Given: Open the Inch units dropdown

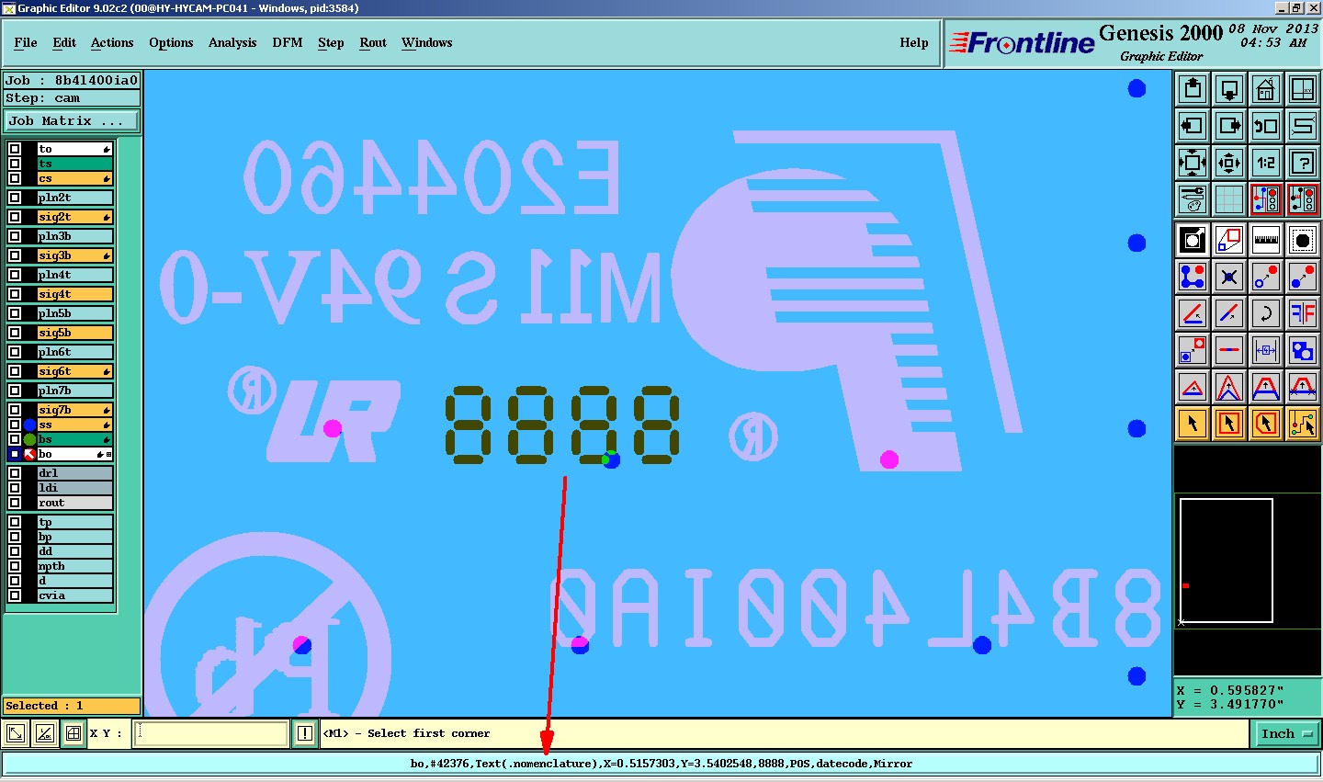Looking at the screenshot, I should pyautogui.click(x=1285, y=733).
